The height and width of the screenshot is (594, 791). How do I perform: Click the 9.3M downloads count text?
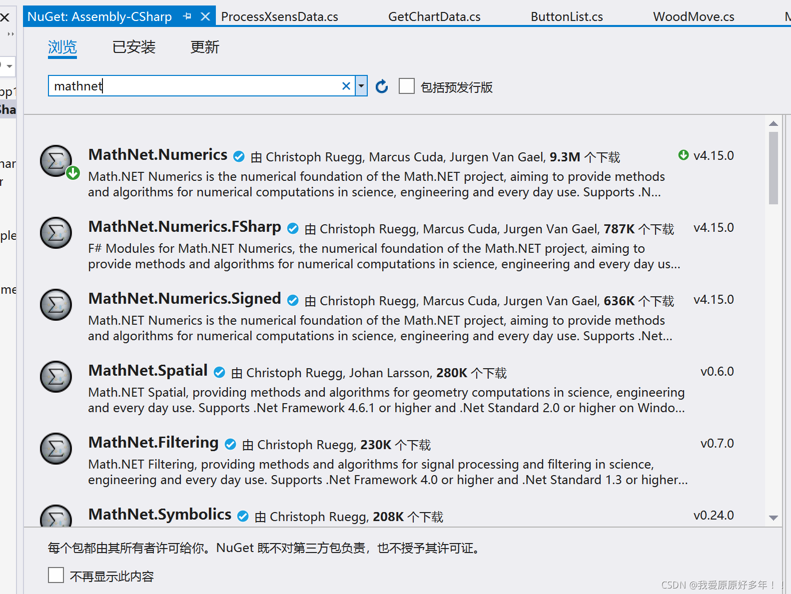(x=565, y=157)
